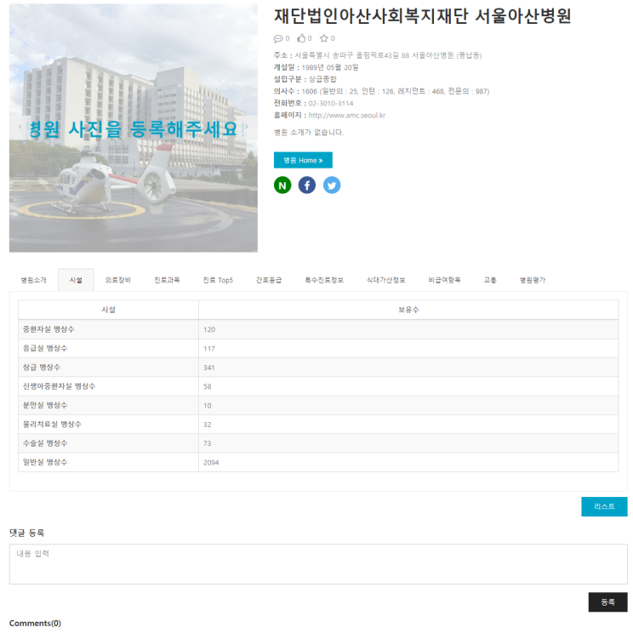The image size is (633, 633).
Task: Click the 개설일 1989년 05월 20일 line
Action: coord(316,67)
